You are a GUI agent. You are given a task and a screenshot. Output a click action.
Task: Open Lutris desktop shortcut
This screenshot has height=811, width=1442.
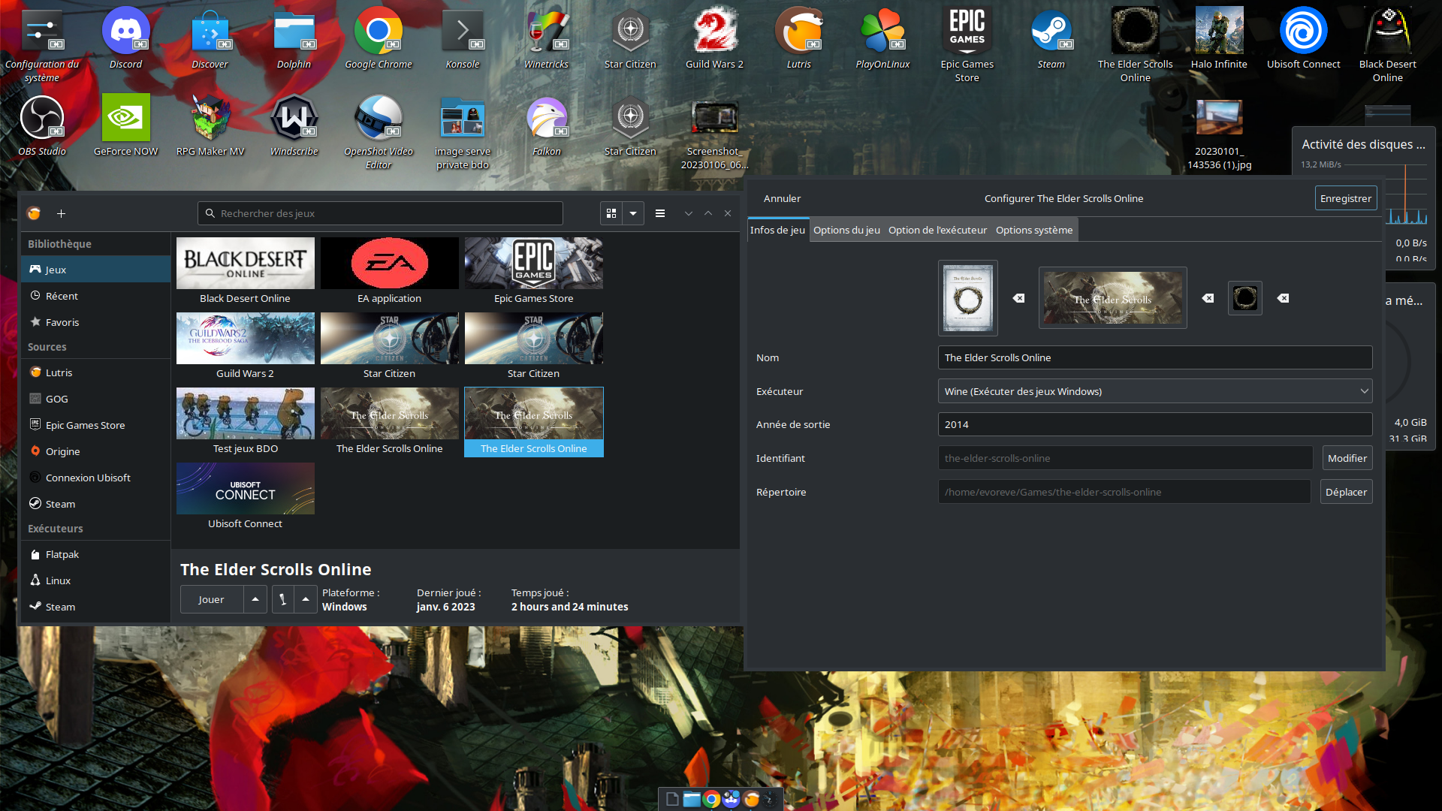798,38
